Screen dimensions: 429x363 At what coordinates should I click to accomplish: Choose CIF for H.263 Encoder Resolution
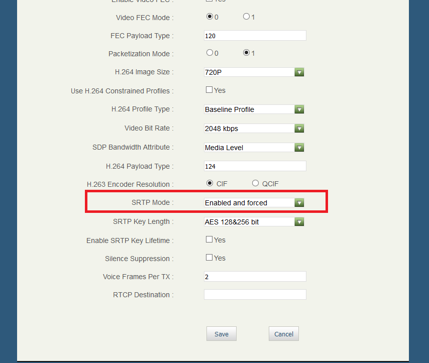click(209, 183)
